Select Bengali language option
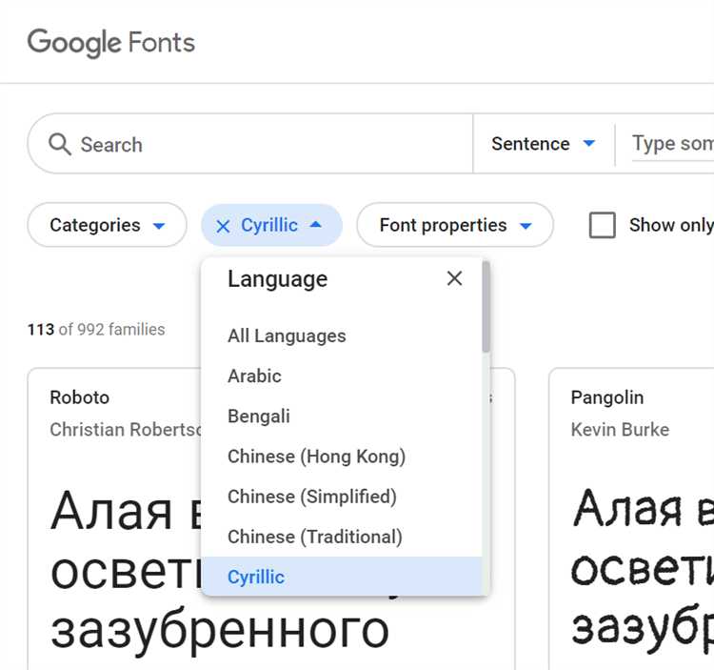 tap(258, 416)
